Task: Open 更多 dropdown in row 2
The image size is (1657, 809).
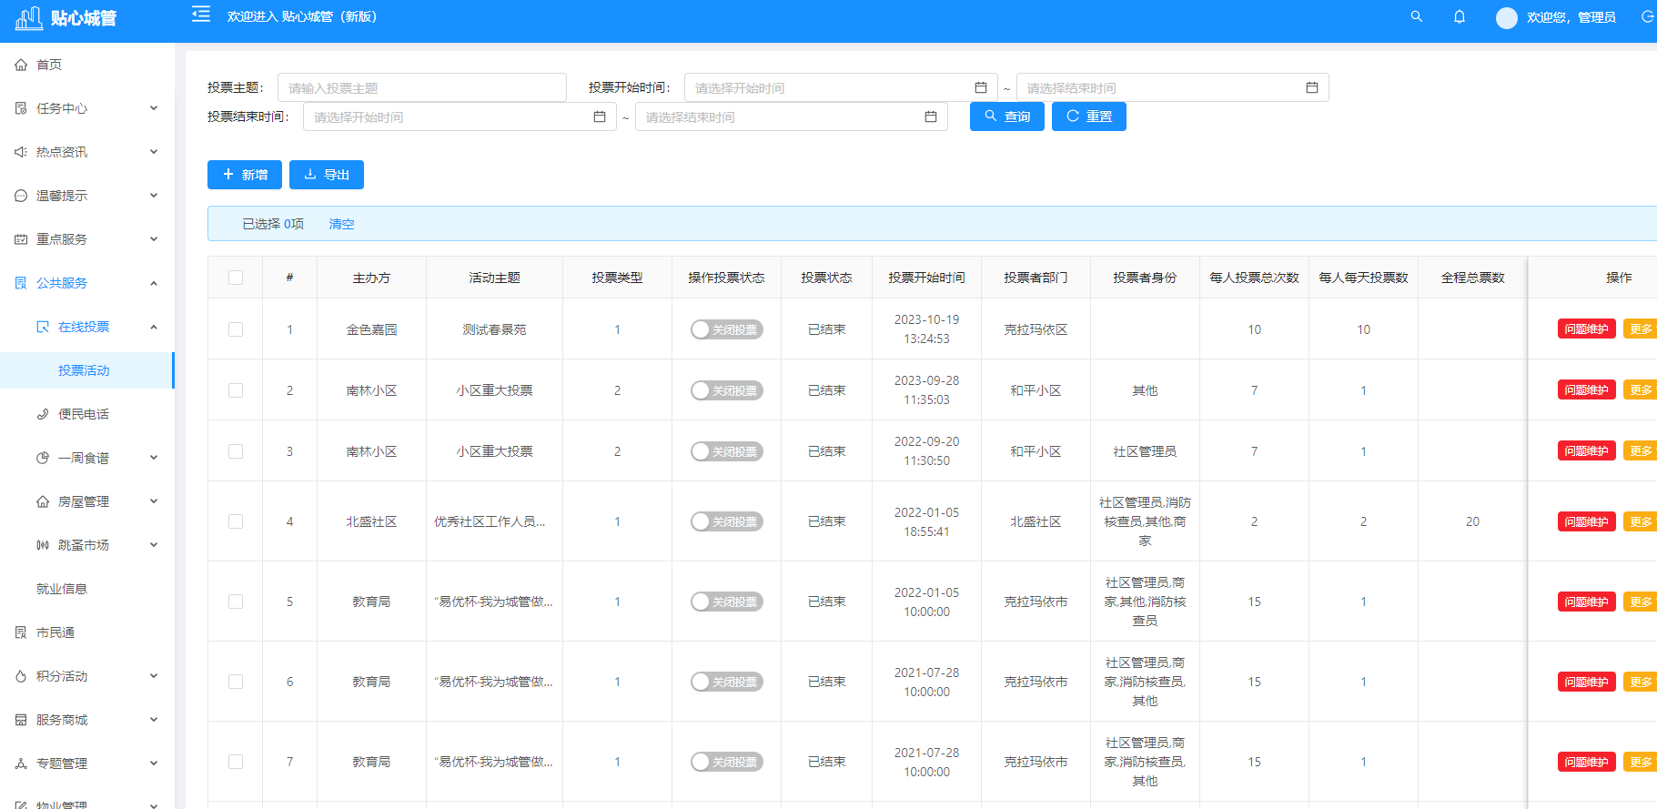Action: click(1641, 390)
